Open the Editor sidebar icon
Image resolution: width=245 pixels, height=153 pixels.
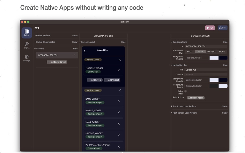click(27, 33)
